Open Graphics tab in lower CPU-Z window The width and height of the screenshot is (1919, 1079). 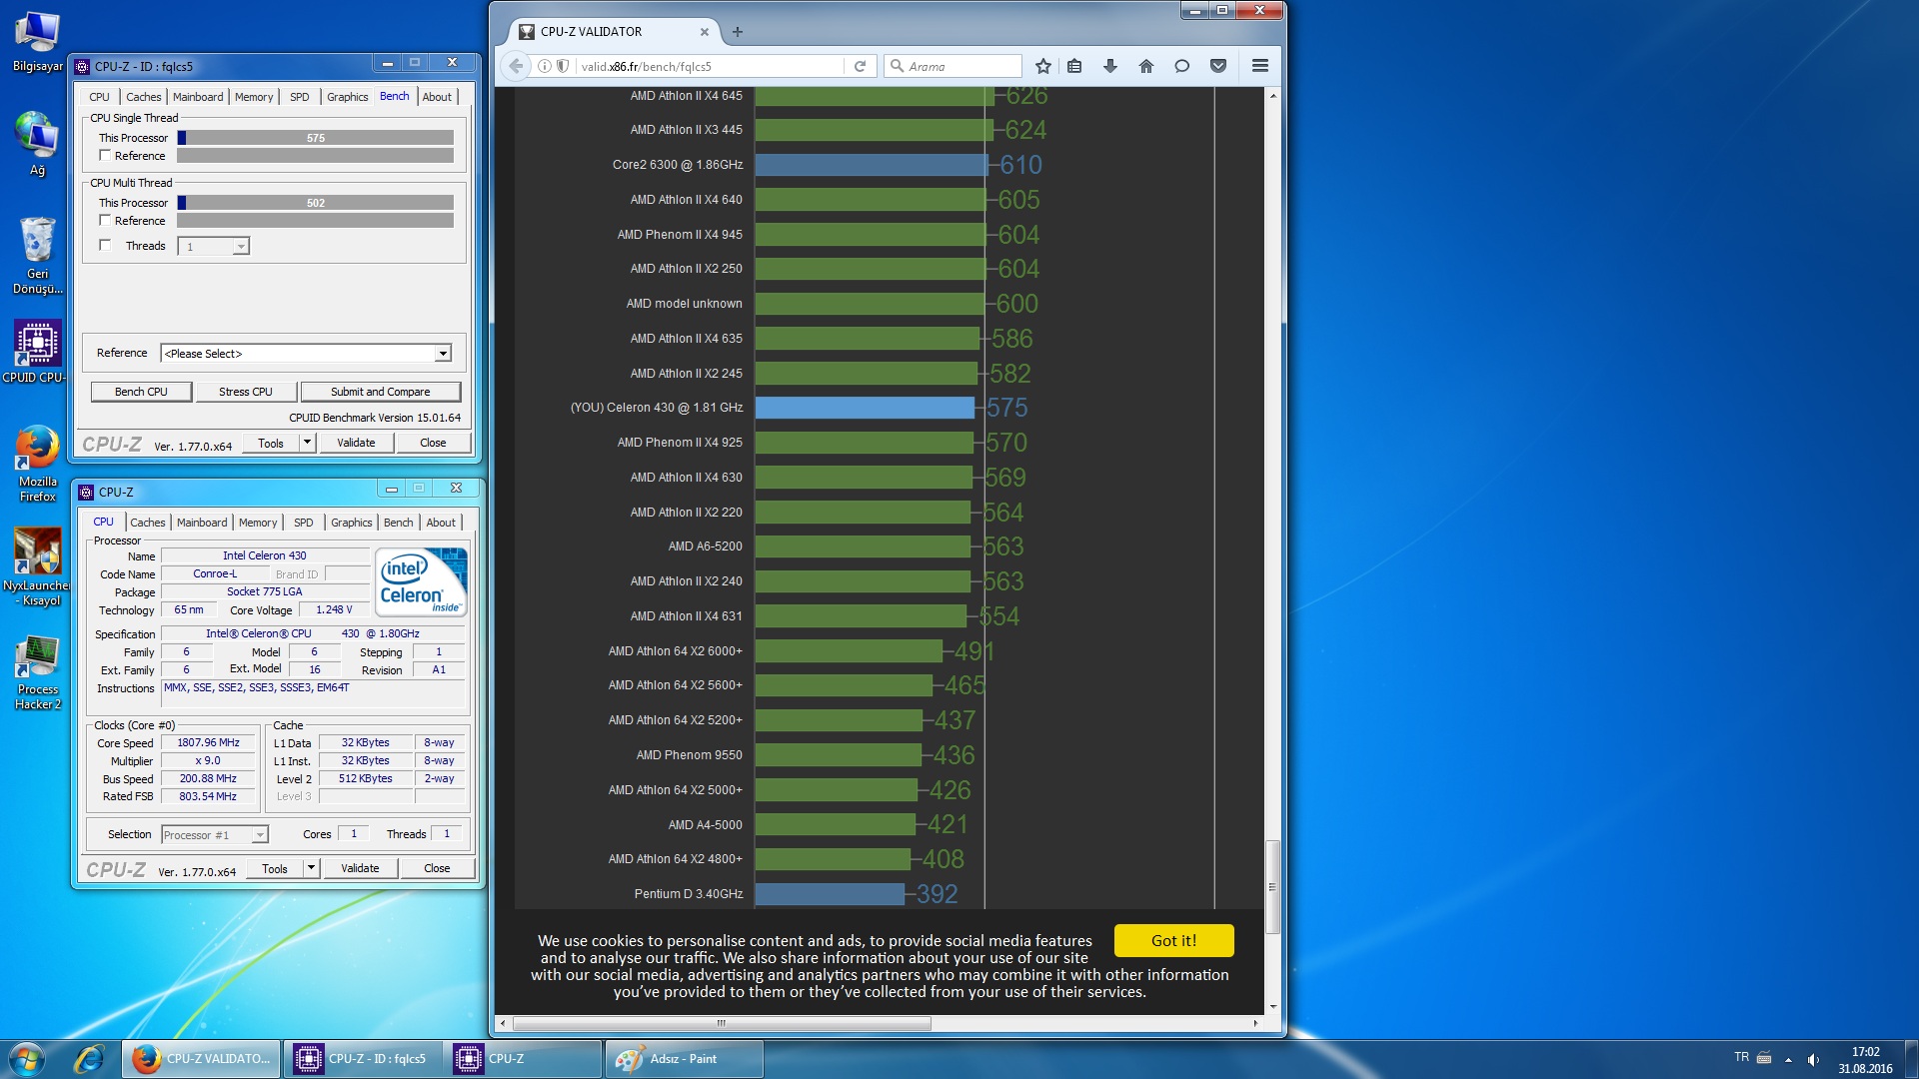tap(351, 523)
